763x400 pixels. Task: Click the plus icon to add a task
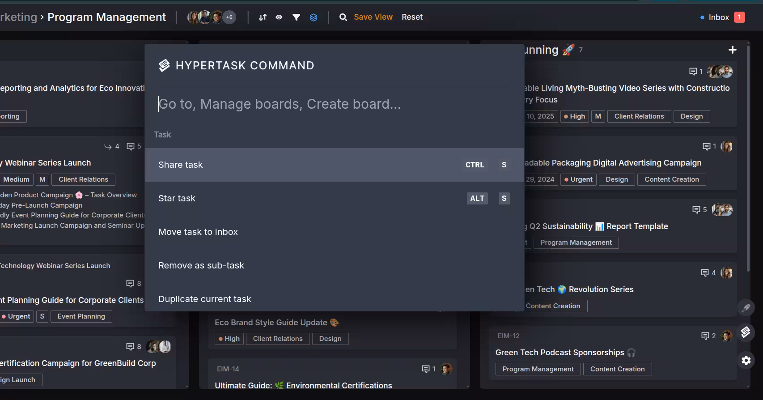tap(732, 50)
